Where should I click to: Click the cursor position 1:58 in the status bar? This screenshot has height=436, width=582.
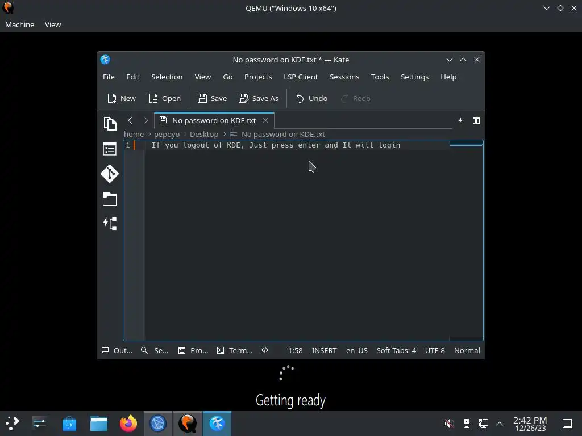point(296,350)
